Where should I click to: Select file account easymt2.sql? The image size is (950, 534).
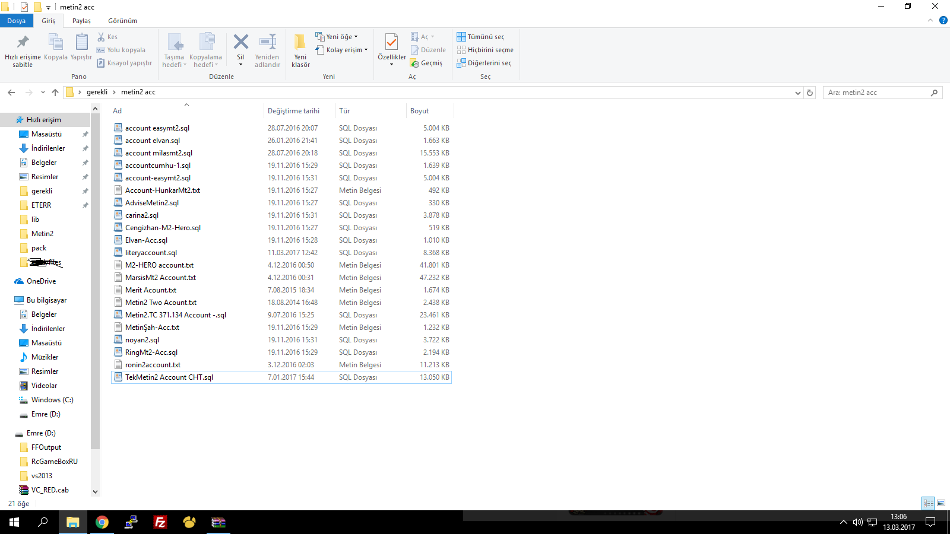tap(281, 128)
